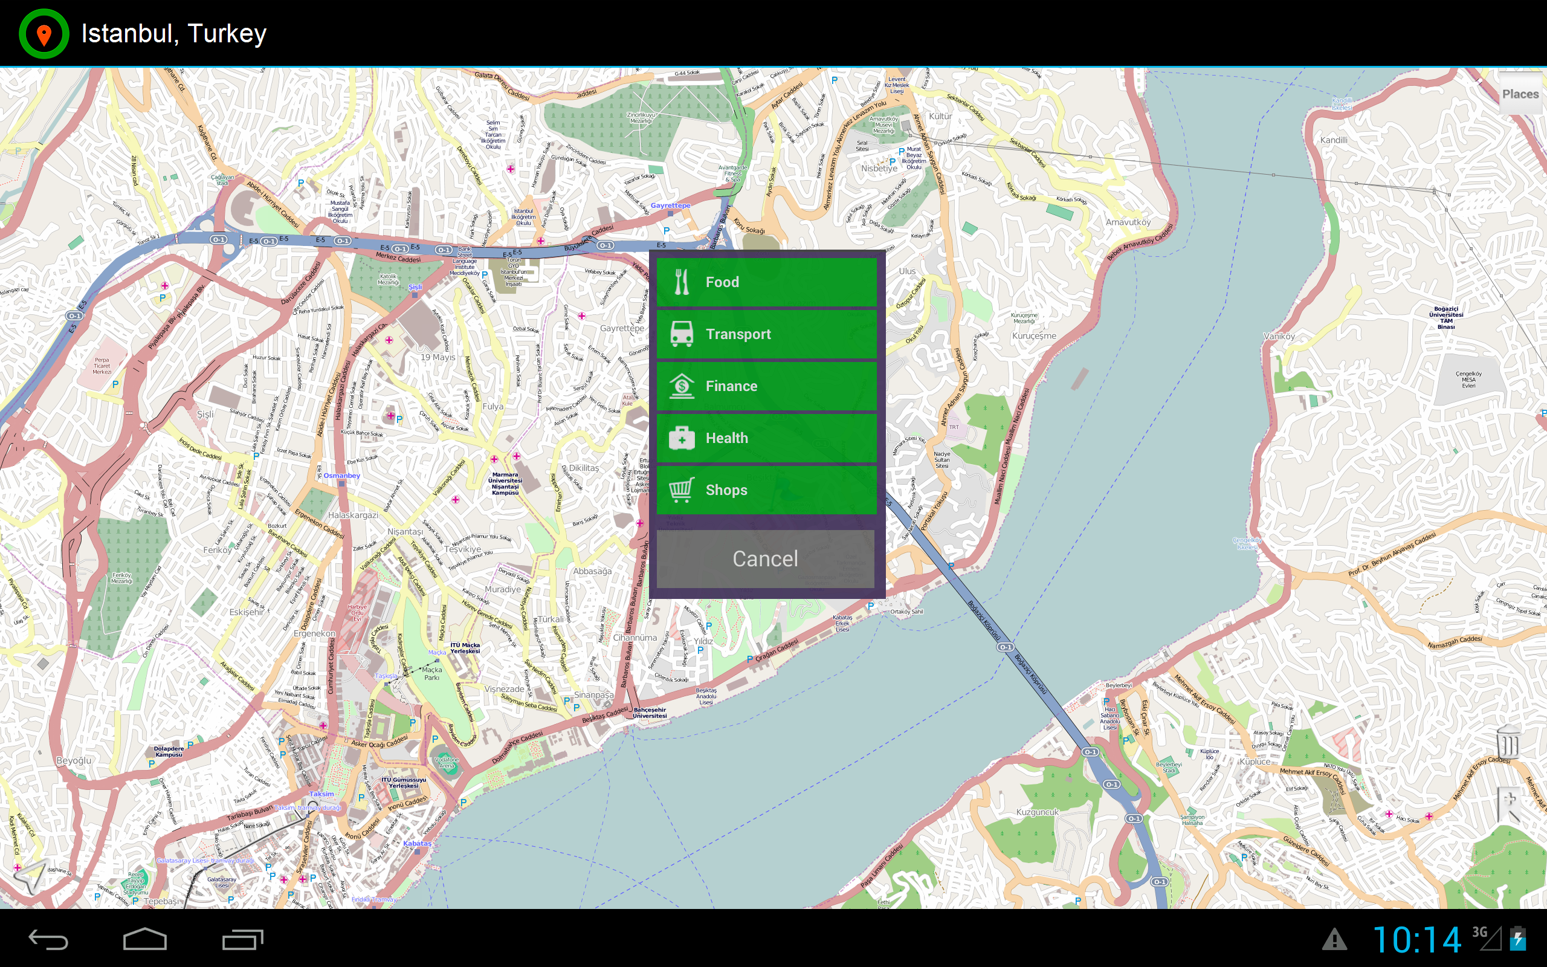Viewport: 1547px width, 967px height.
Task: Tap the compass arrow in the bottom left
Action: click(x=29, y=876)
